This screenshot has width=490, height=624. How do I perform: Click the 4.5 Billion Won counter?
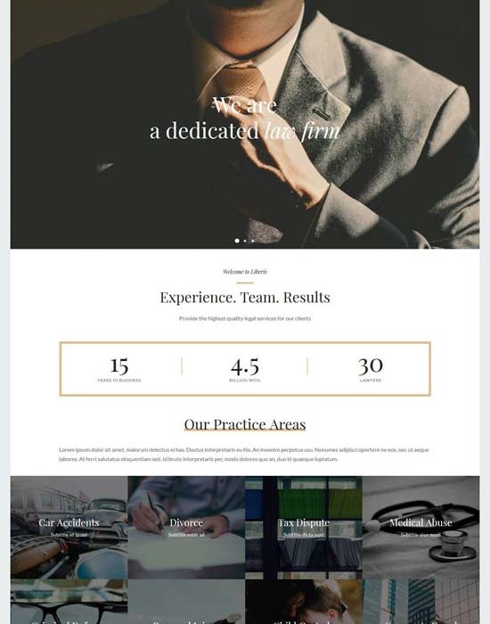tap(245, 369)
